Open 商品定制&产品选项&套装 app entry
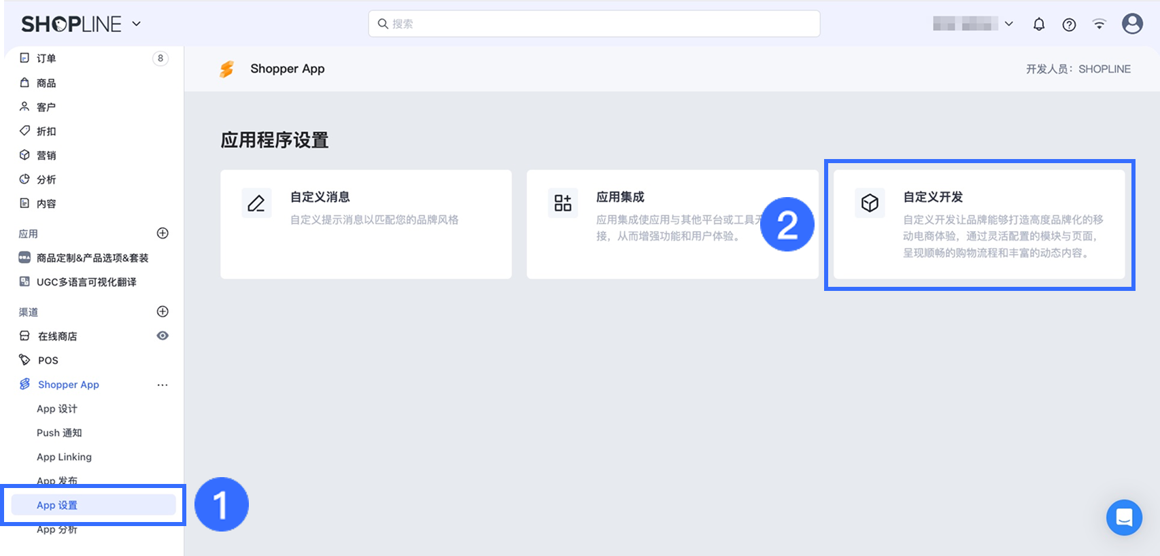Viewport: 1160px width, 556px height. (94, 258)
